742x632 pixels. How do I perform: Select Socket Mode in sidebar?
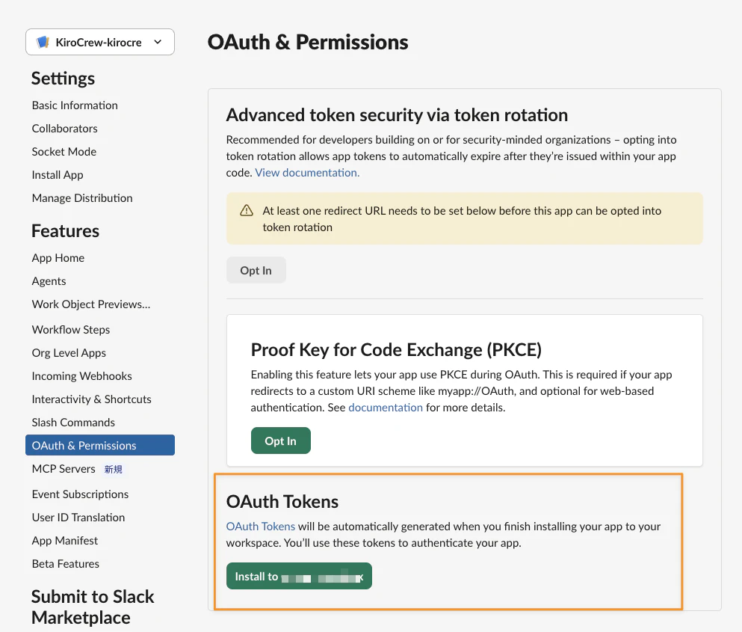[x=64, y=152]
